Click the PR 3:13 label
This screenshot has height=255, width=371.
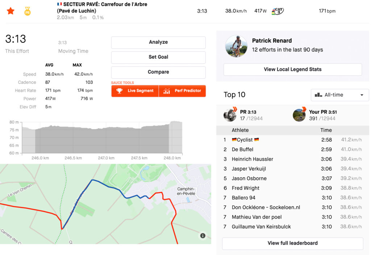coord(248,112)
